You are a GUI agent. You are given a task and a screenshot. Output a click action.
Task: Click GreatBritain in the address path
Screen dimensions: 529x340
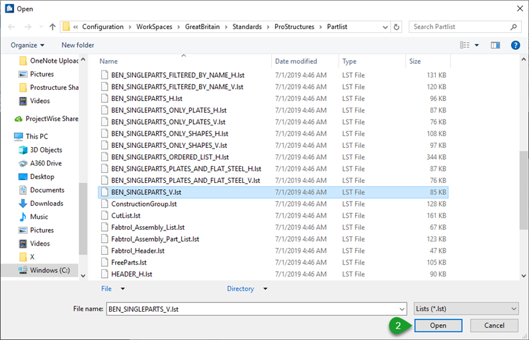pos(202,27)
